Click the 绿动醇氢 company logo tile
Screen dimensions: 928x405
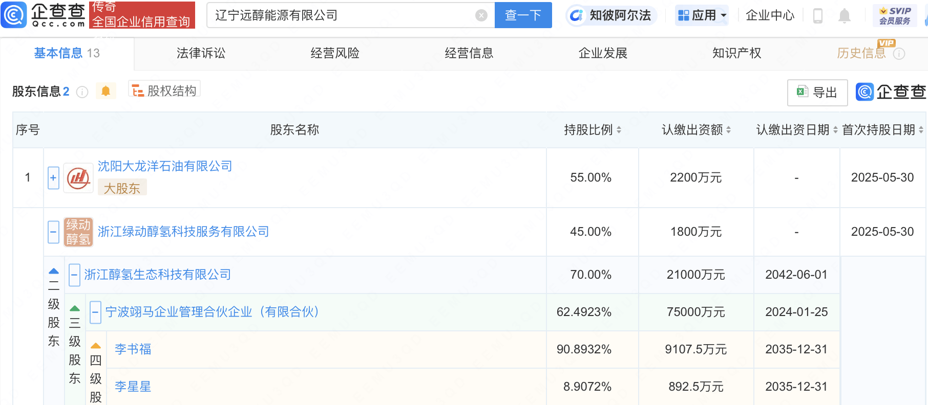click(x=78, y=232)
